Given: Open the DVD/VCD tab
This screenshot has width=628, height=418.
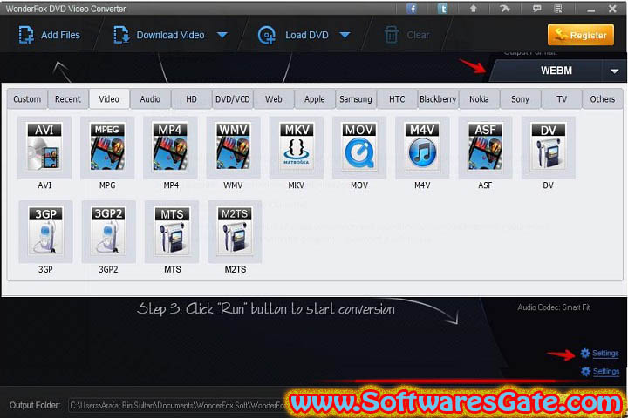Looking at the screenshot, I should (x=233, y=99).
